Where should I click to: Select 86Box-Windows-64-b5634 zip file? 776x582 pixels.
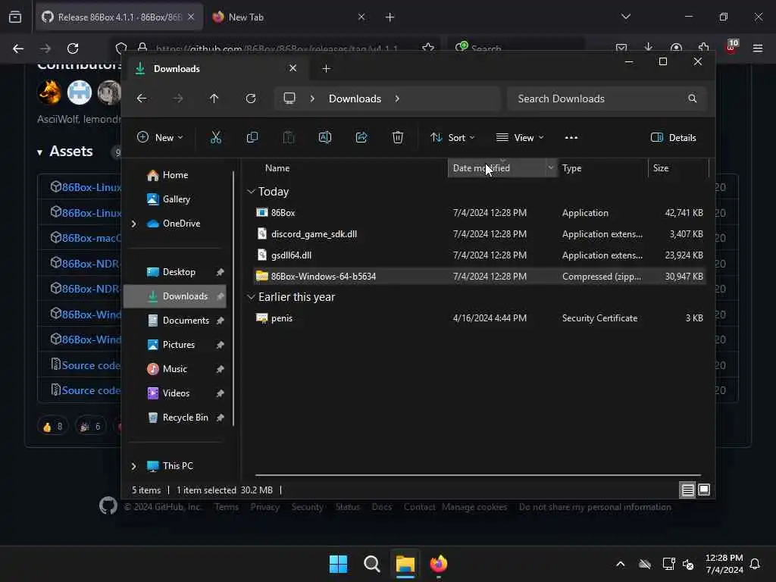click(x=479, y=276)
